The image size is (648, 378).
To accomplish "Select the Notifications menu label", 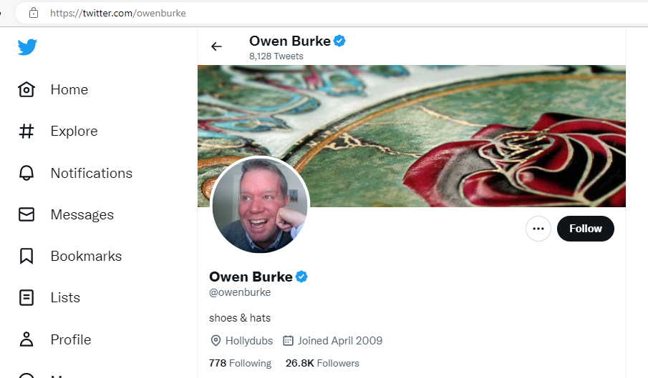I will point(92,173).
